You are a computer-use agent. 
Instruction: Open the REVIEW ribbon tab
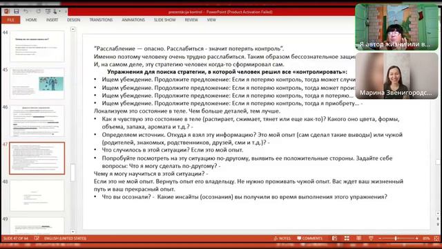tap(191, 20)
